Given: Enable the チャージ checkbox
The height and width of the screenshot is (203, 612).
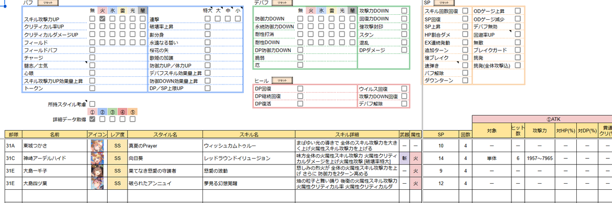Looking at the screenshot, I should click(x=92, y=58).
